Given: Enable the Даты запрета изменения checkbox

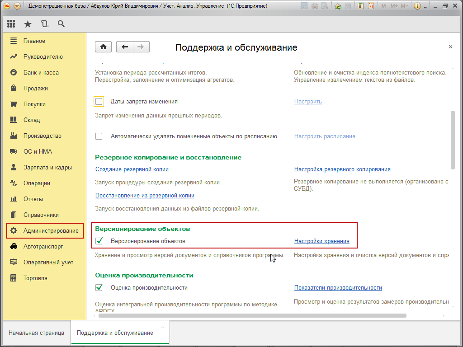Looking at the screenshot, I should 99,102.
